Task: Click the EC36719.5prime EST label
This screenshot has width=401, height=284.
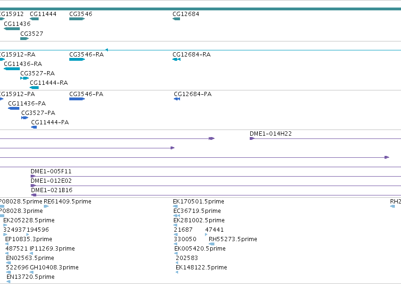Action: (197, 211)
